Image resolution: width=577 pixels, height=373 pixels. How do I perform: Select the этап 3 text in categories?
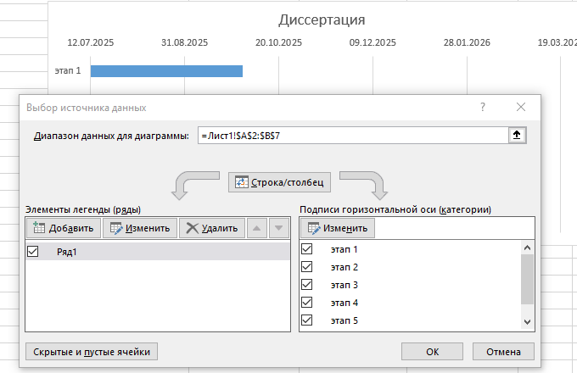click(344, 285)
